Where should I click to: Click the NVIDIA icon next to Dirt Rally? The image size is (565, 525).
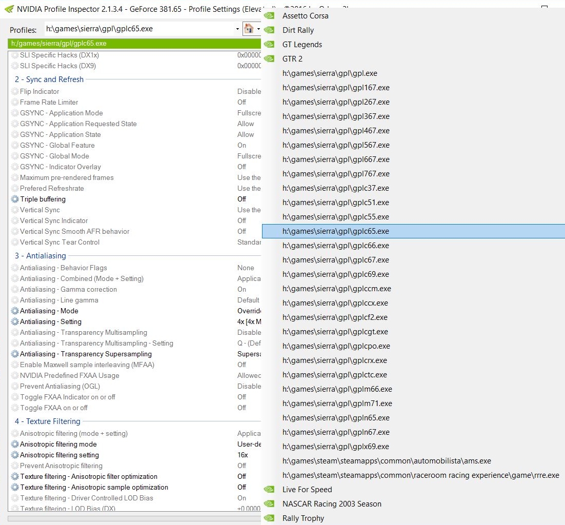pos(269,30)
